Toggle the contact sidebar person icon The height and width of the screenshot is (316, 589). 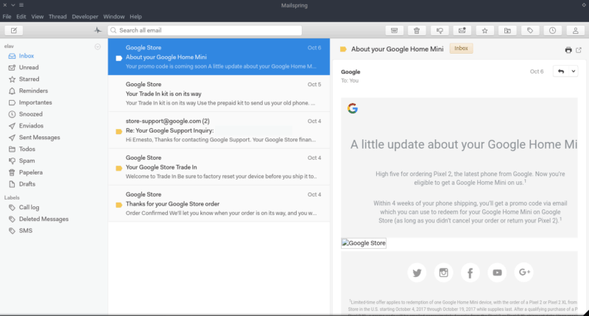pos(574,30)
